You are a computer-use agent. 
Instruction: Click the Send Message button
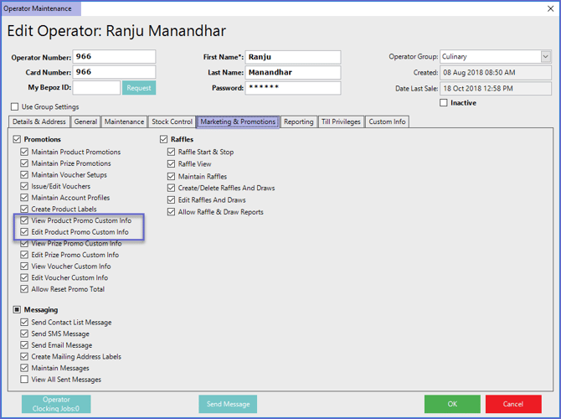click(228, 404)
